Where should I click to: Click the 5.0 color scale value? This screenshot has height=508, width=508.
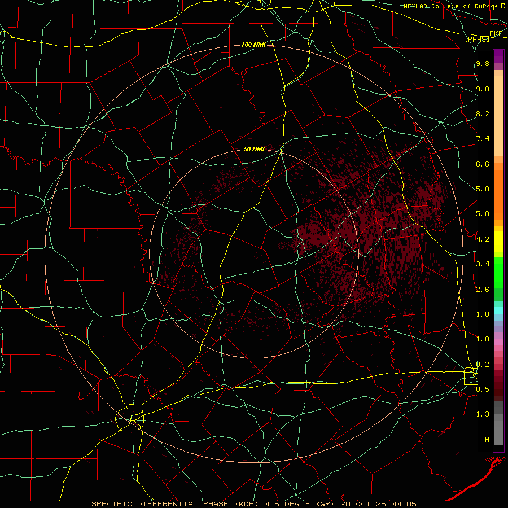click(483, 214)
